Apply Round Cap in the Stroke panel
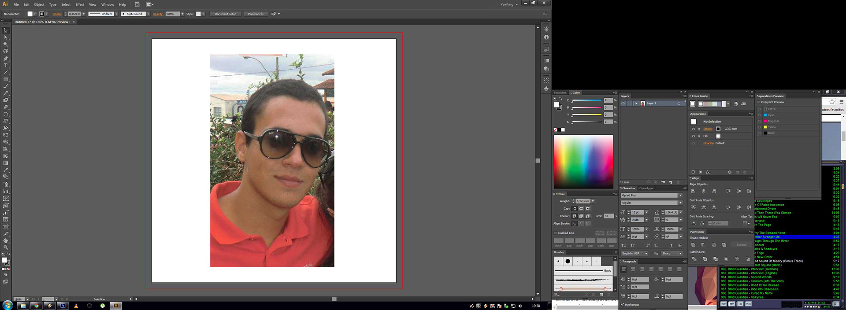846x310 pixels. point(581,209)
